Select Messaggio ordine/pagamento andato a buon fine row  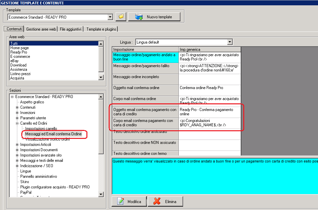coord(145,57)
